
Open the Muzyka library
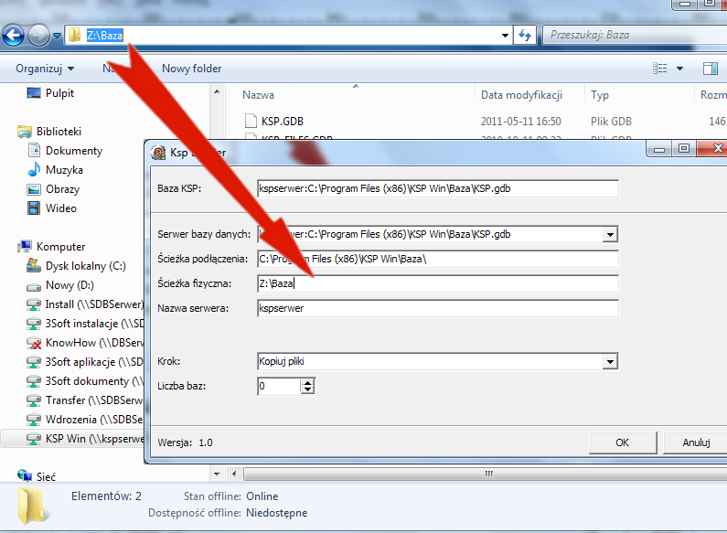[64, 170]
